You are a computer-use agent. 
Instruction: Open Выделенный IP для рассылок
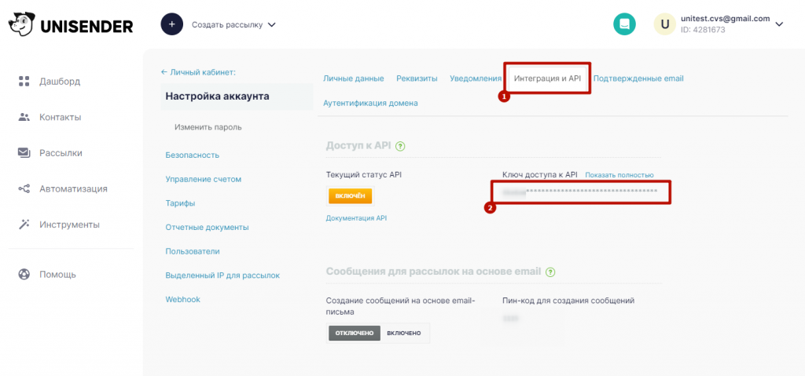coord(222,276)
